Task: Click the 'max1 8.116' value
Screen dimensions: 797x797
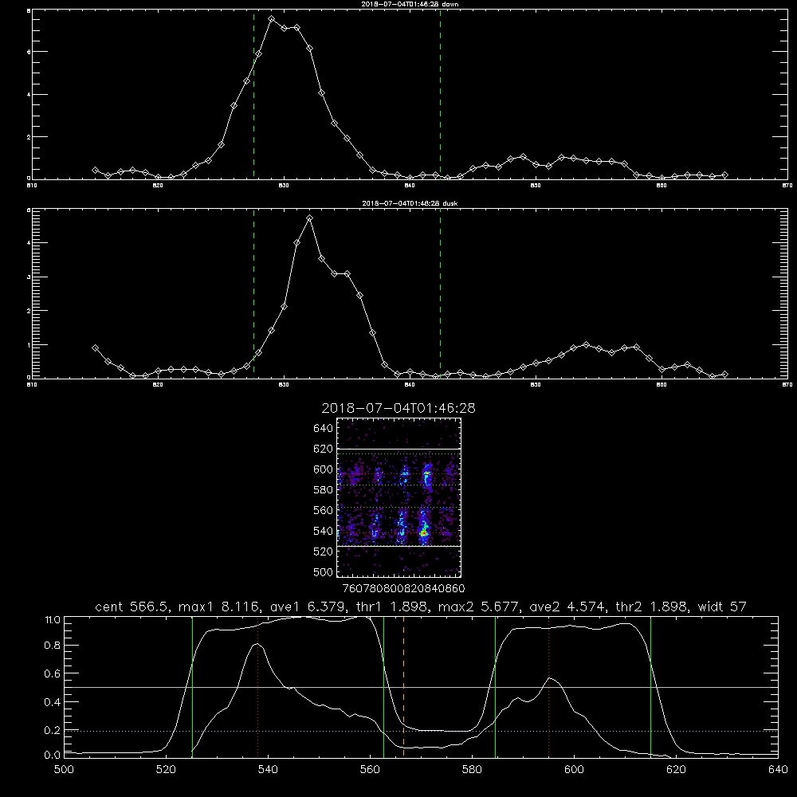Action: [x=219, y=607]
